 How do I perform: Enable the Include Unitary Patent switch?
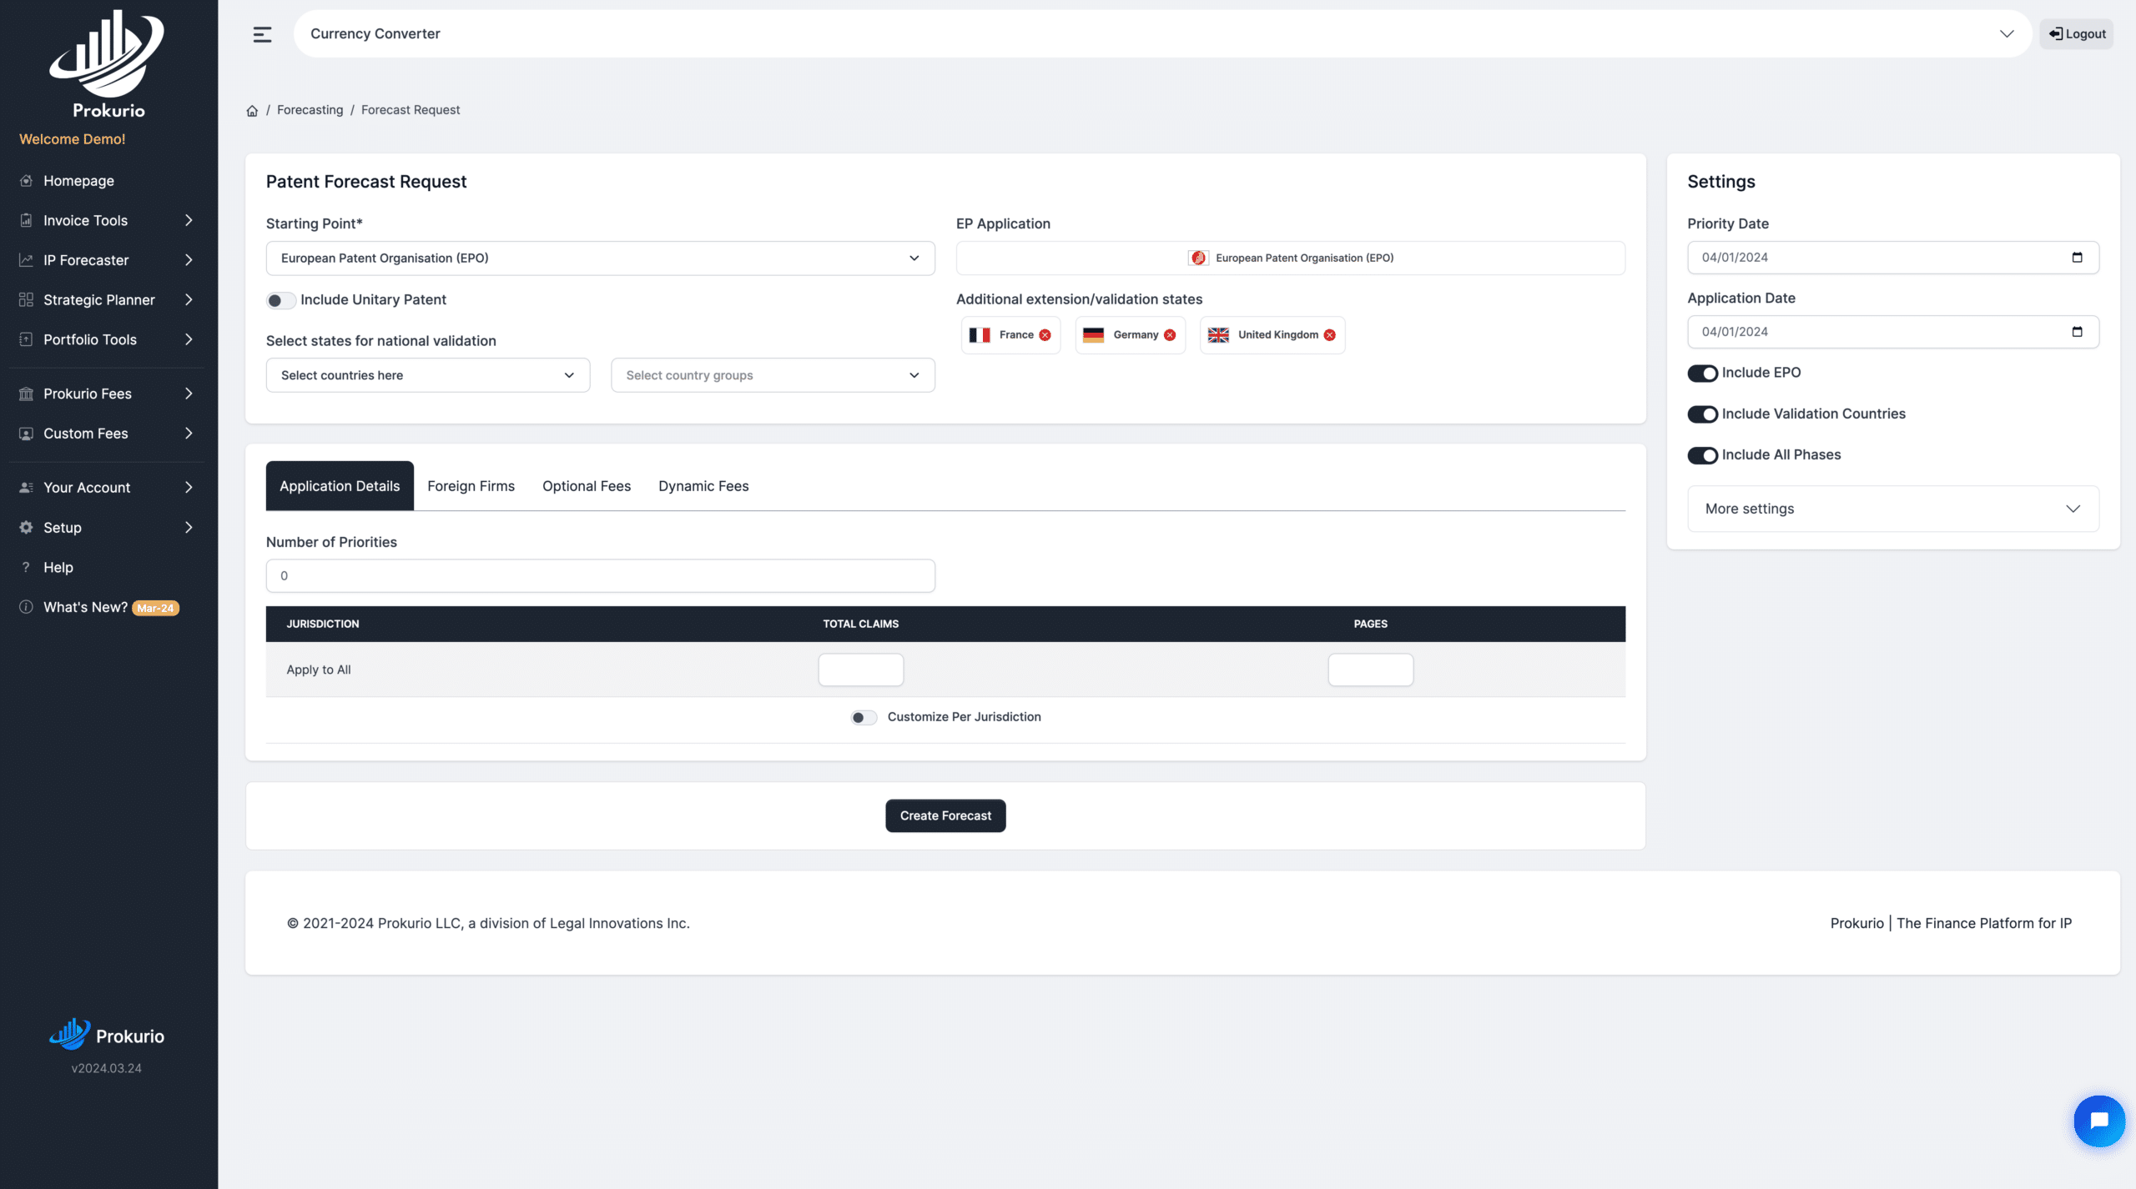pos(281,300)
